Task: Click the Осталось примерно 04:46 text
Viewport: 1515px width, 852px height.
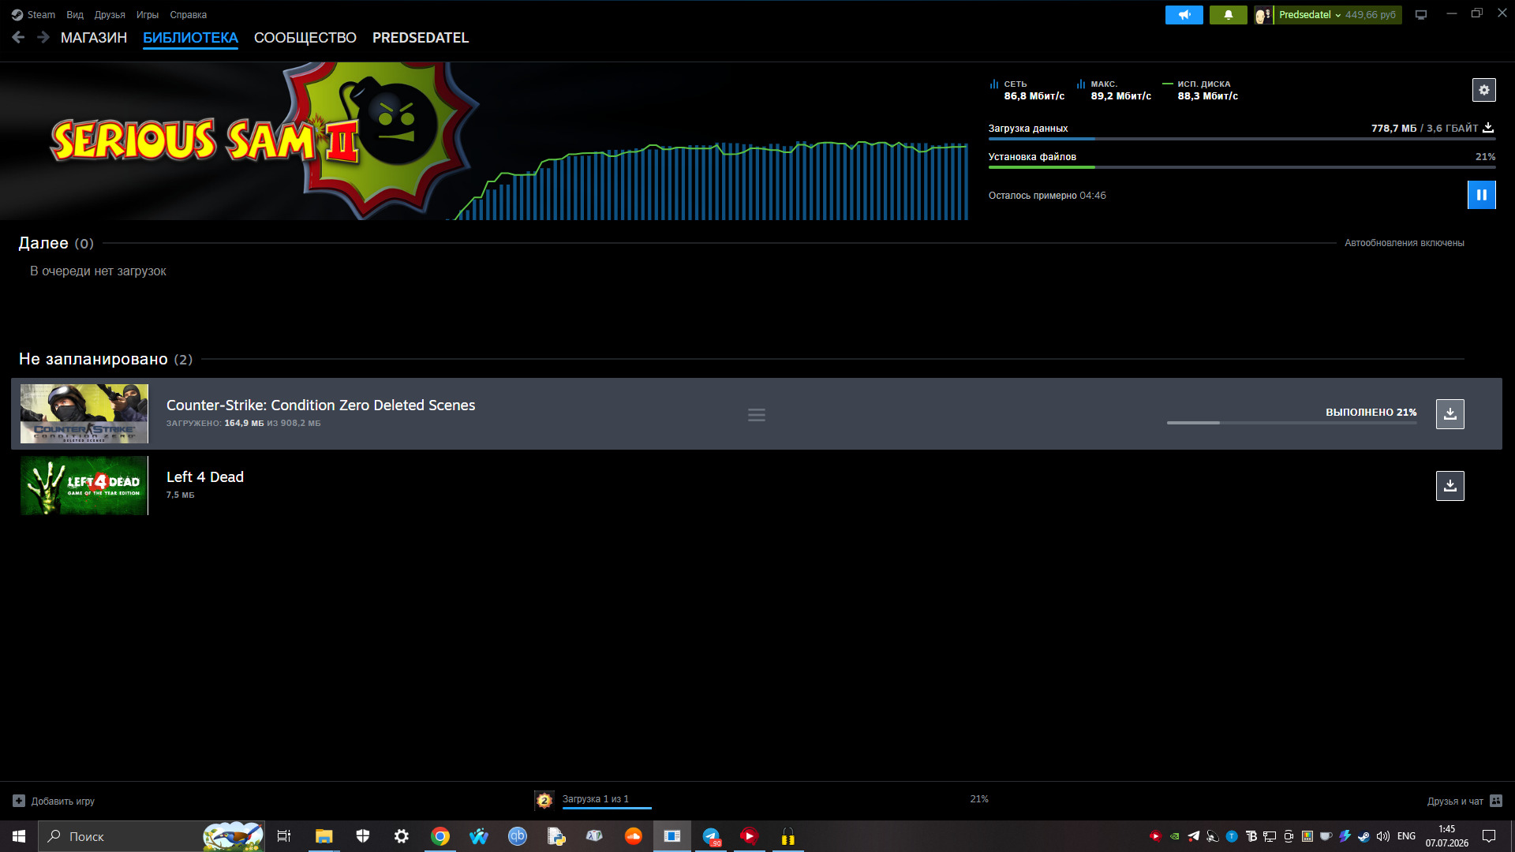Action: click(1047, 196)
